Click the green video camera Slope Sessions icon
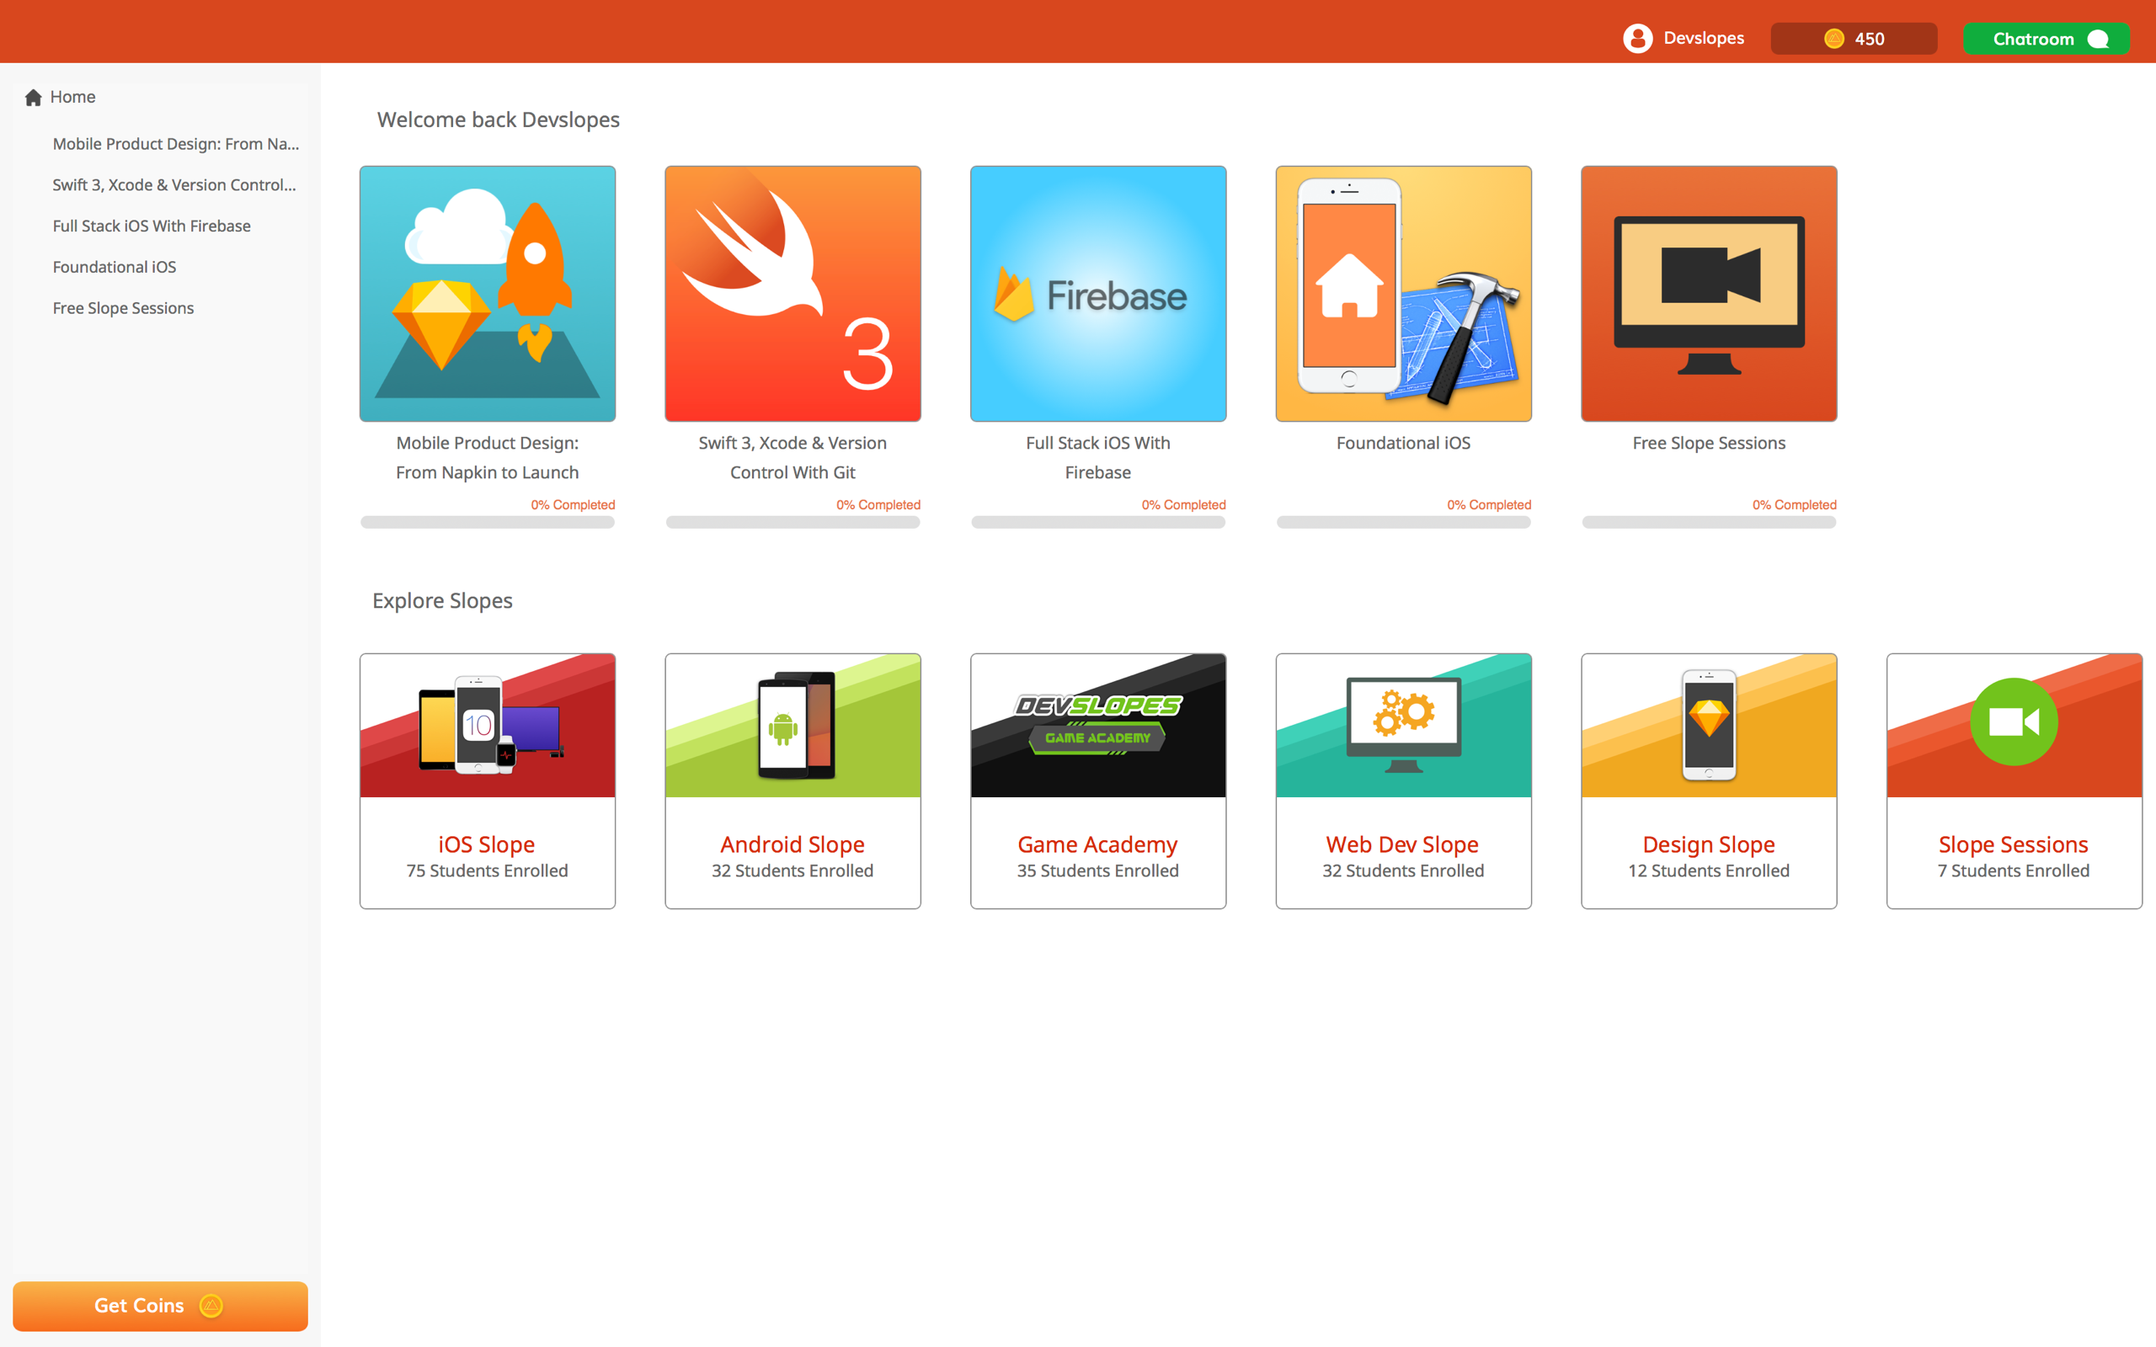 (x=2014, y=721)
